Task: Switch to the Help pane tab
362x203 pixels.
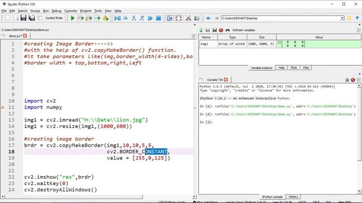Action: click(x=282, y=68)
